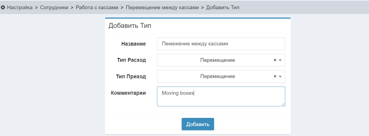This screenshot has height=136, width=369.
Task: Navigate to Работа с кассами breadcrumb
Action: (97, 8)
